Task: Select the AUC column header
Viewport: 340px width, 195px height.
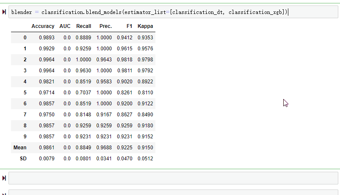Action: tap(65, 26)
